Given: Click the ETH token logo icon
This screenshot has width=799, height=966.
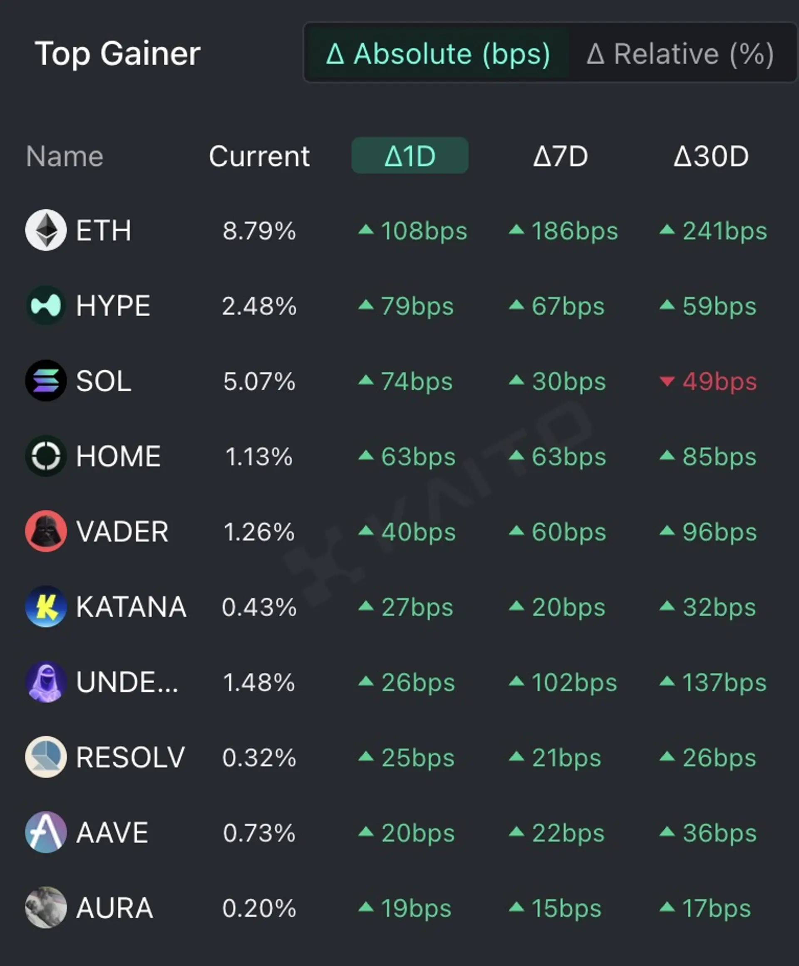Looking at the screenshot, I should coord(45,230).
